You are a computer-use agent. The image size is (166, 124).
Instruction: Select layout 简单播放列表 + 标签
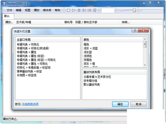[x=29, y=71]
